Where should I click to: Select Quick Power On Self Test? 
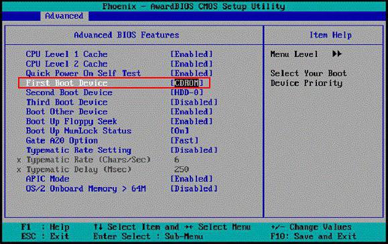83,73
